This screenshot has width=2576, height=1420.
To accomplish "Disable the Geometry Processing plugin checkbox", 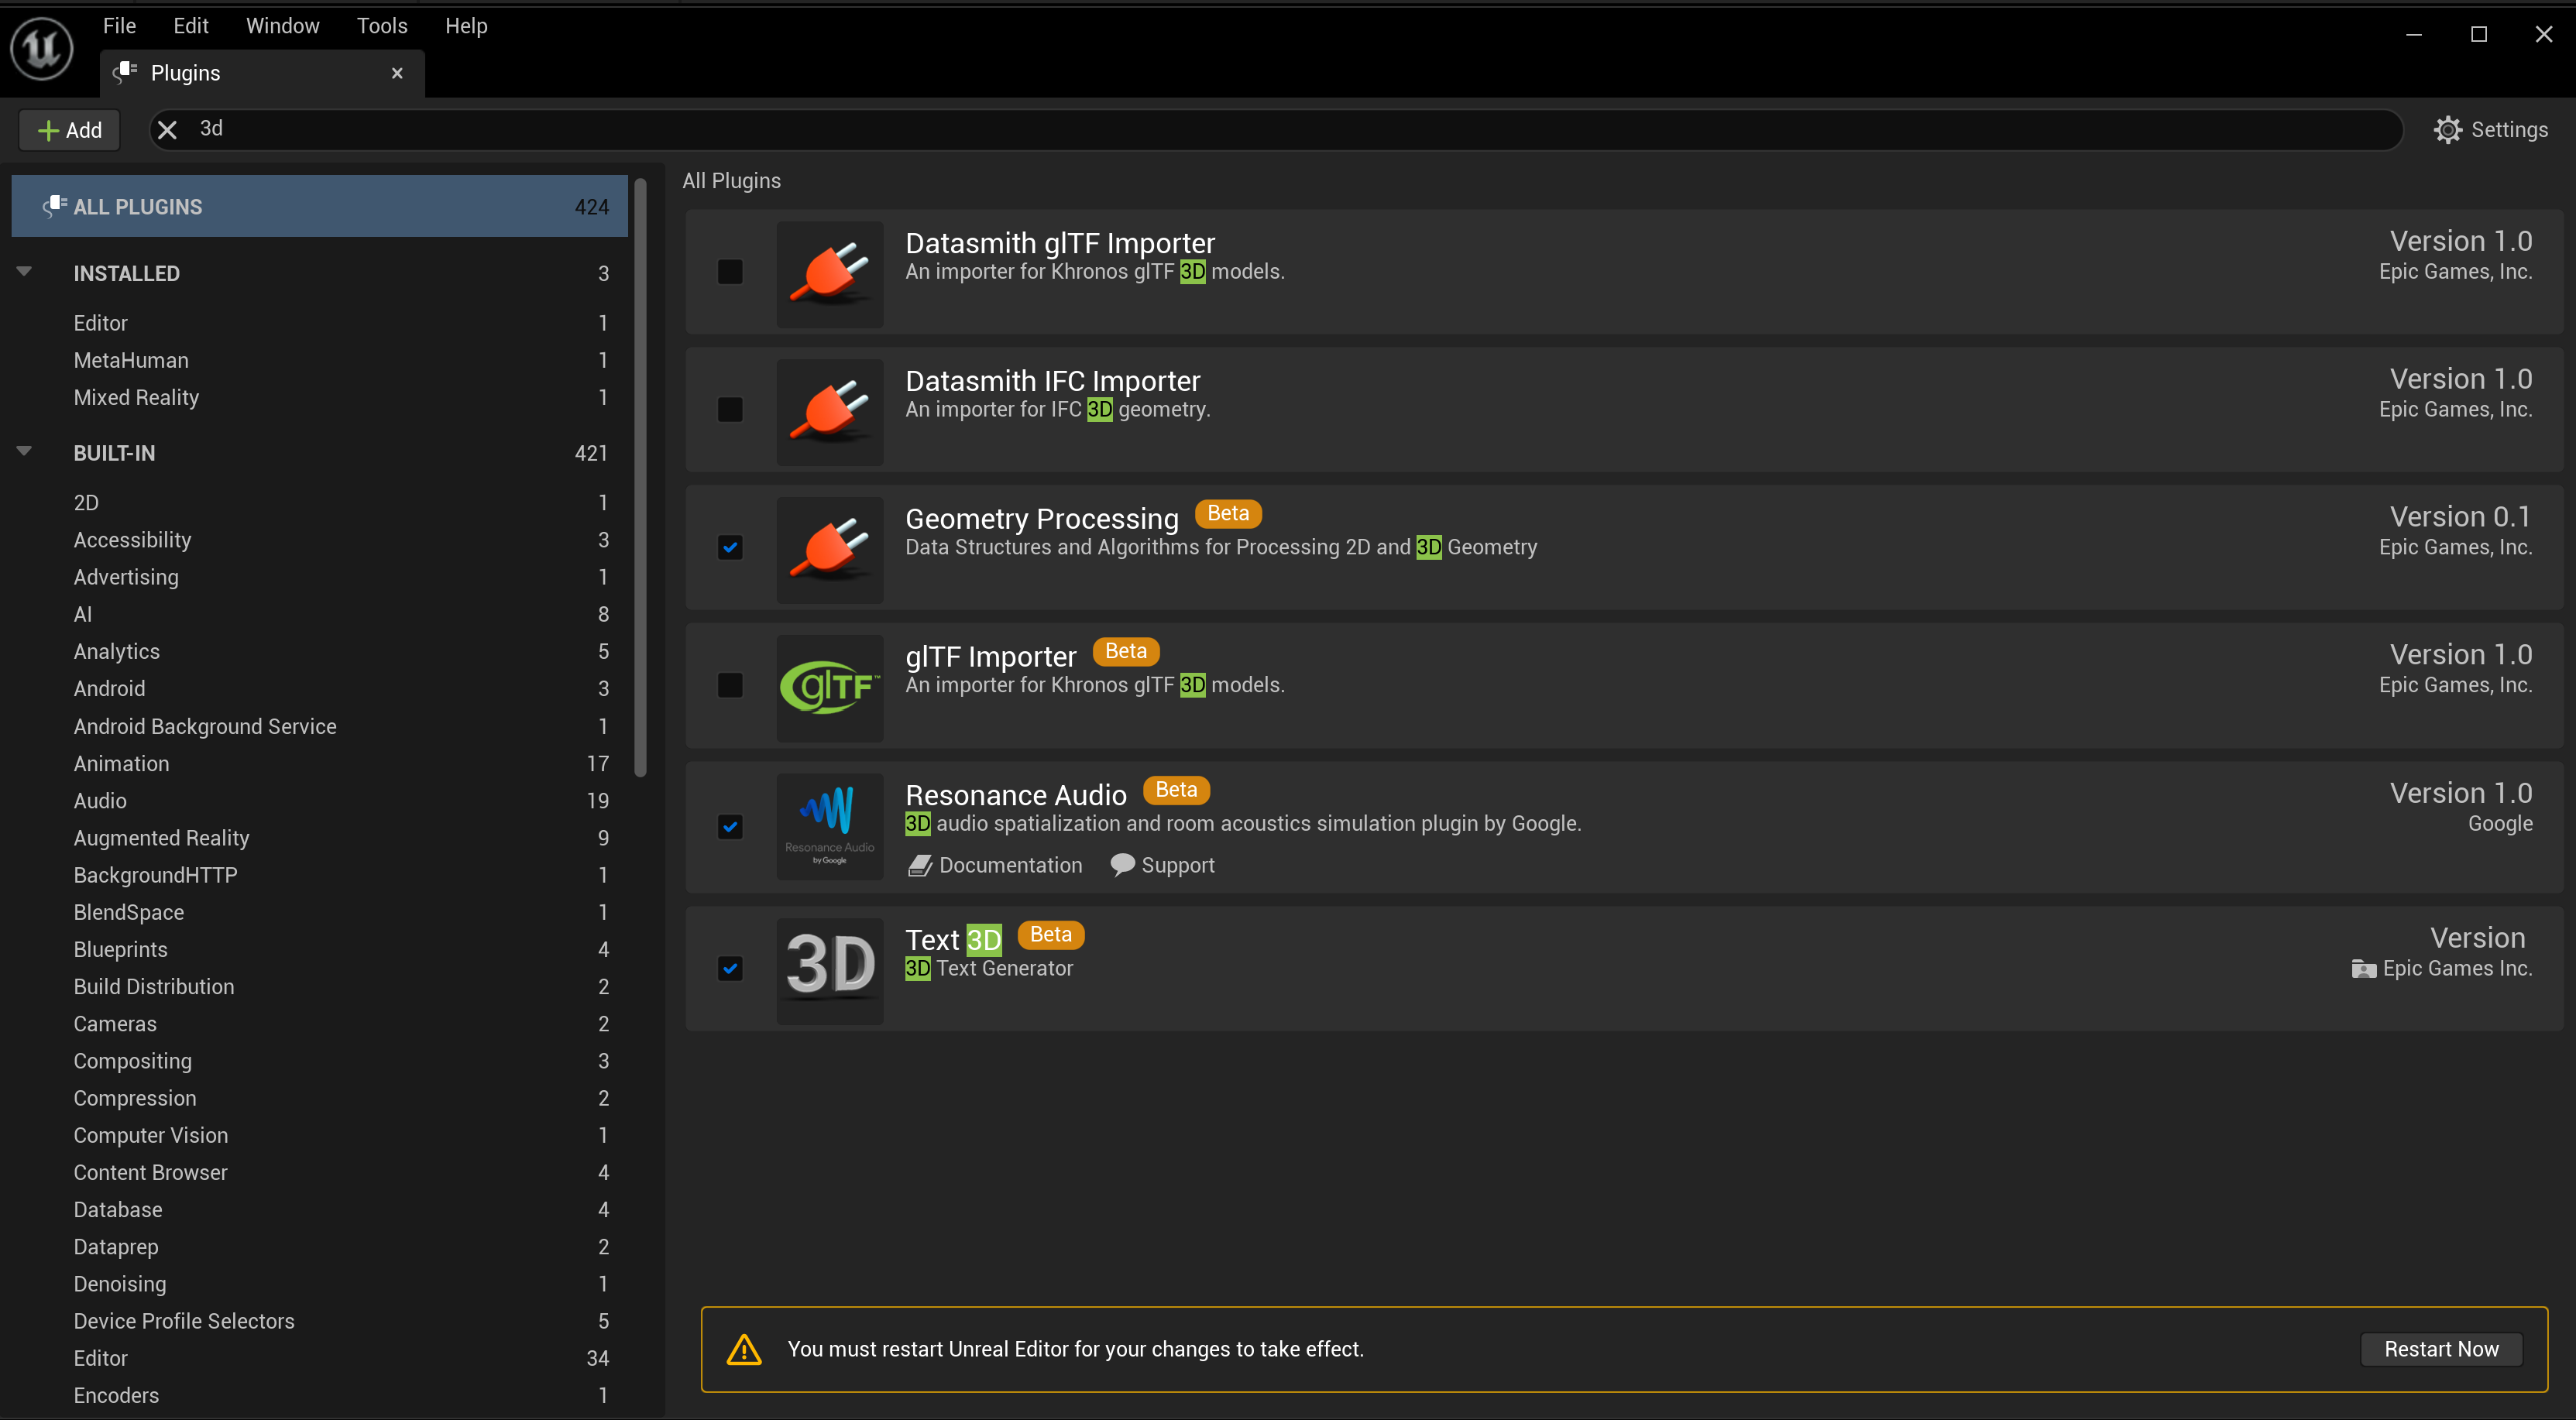I will (730, 547).
